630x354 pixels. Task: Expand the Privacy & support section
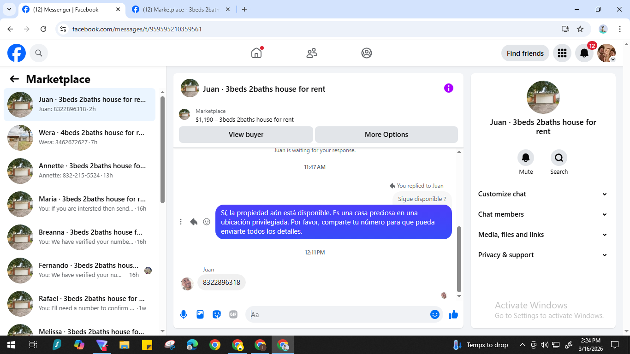(543, 255)
